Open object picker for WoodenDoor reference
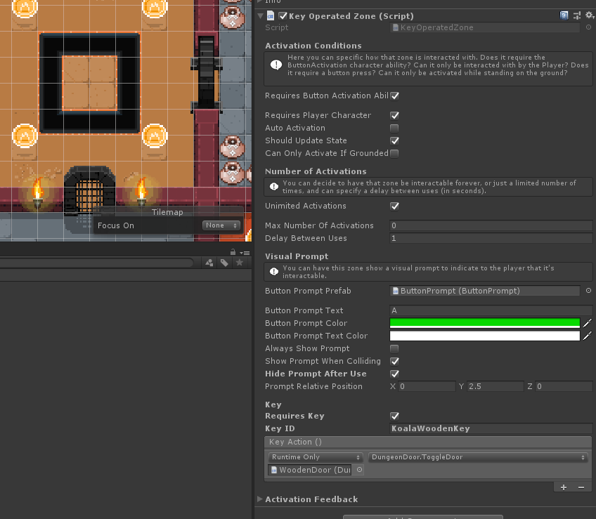The width and height of the screenshot is (596, 519). click(359, 470)
